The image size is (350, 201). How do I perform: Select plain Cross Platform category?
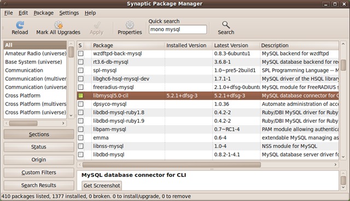[x=35, y=96]
